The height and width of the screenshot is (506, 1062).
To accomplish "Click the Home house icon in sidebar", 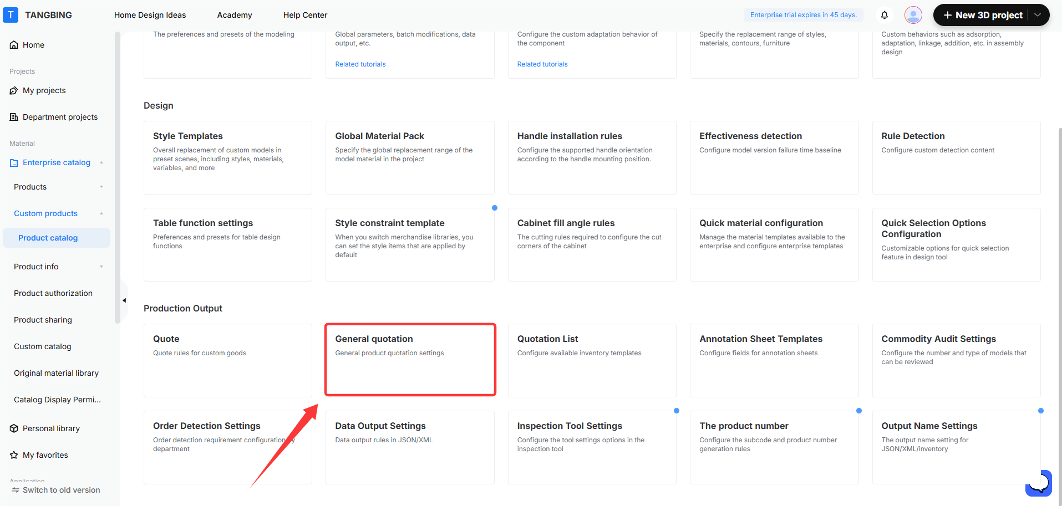I will [x=14, y=45].
